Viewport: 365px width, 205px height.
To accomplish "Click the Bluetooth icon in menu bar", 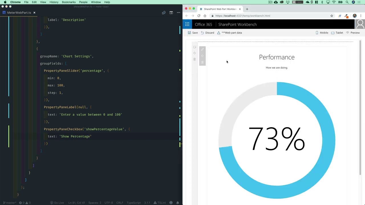I will (322, 2).
